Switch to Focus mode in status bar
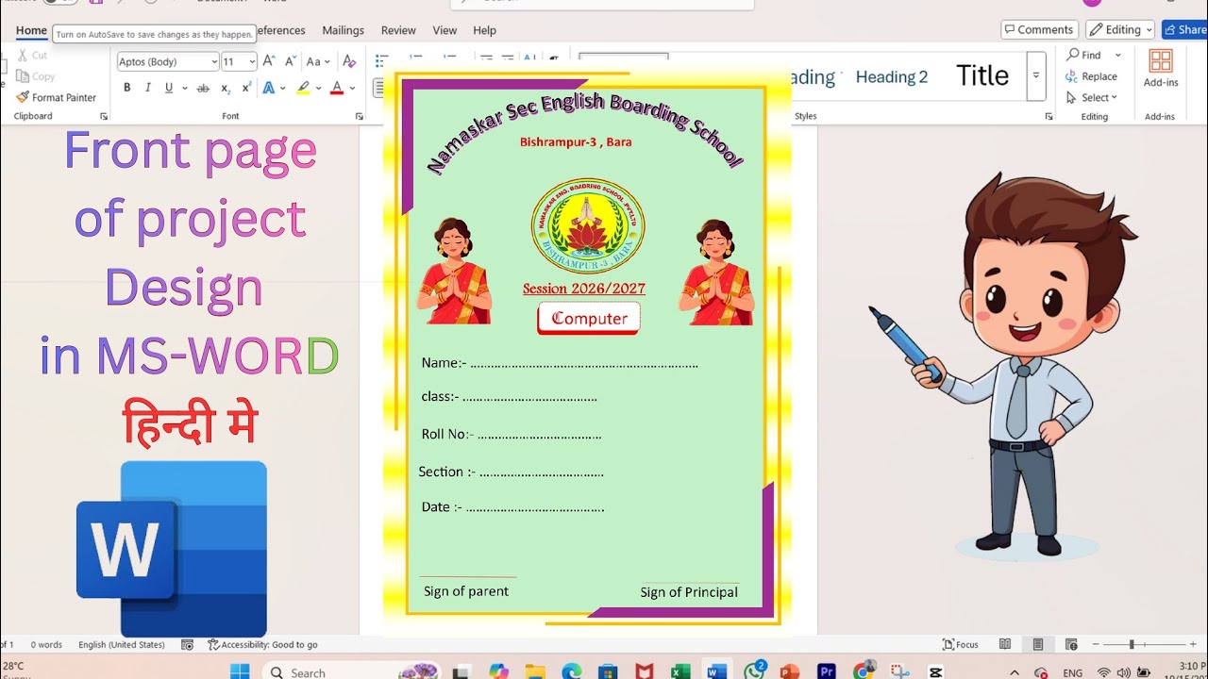 [961, 645]
